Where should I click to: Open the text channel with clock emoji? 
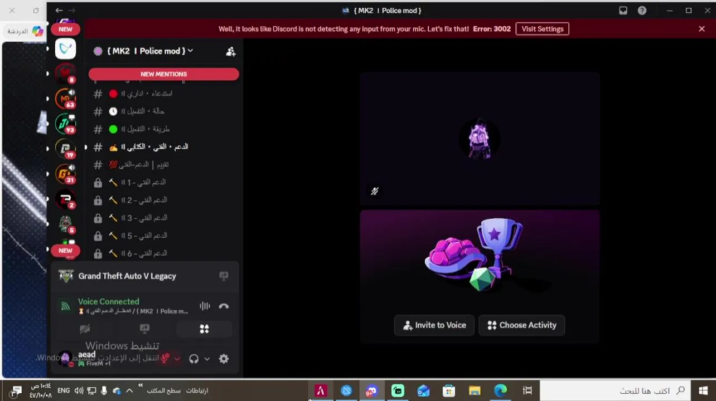[165, 111]
